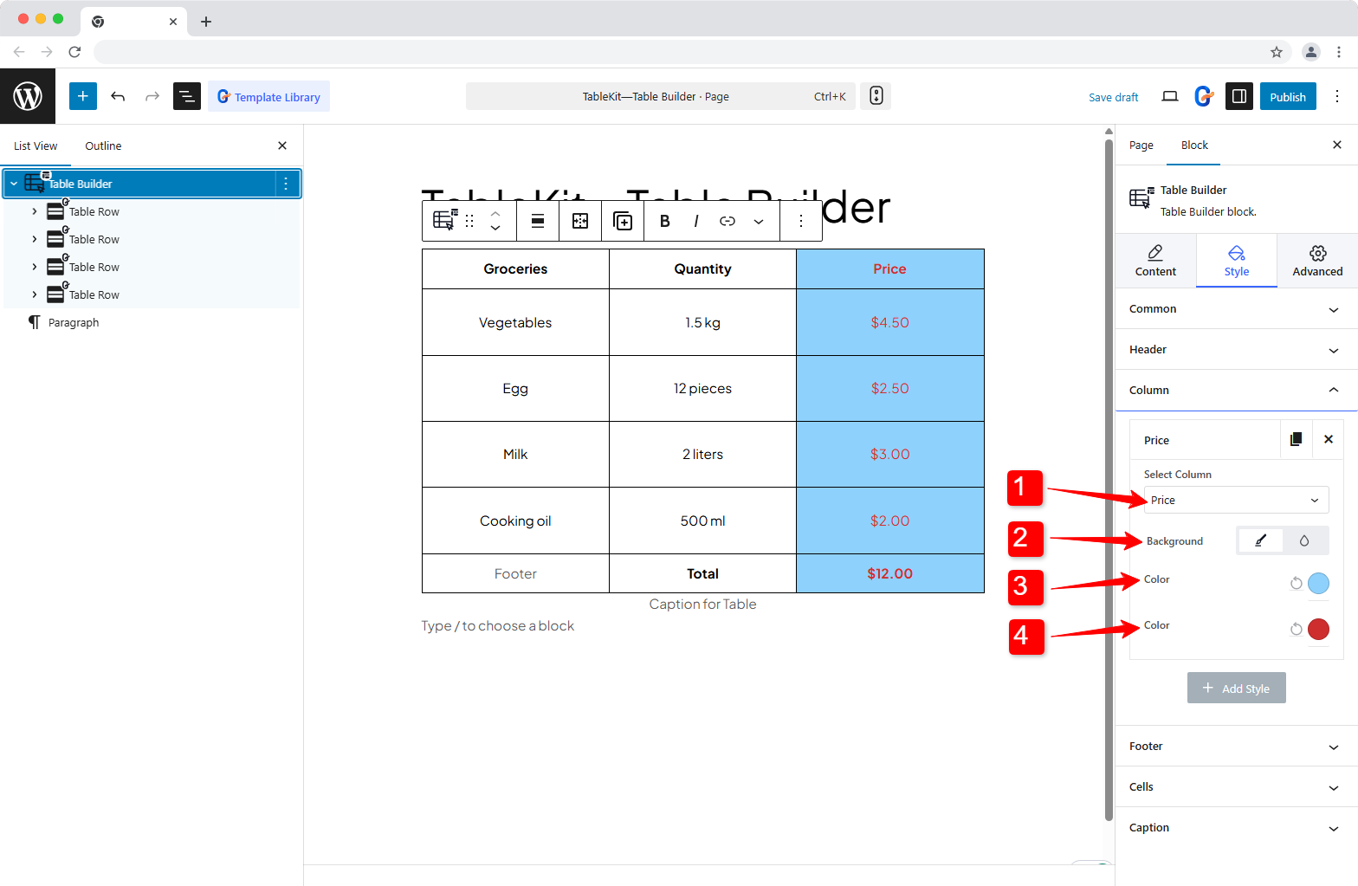This screenshot has height=886, width=1358.
Task: Duplicate the Price column style
Action: point(1296,439)
